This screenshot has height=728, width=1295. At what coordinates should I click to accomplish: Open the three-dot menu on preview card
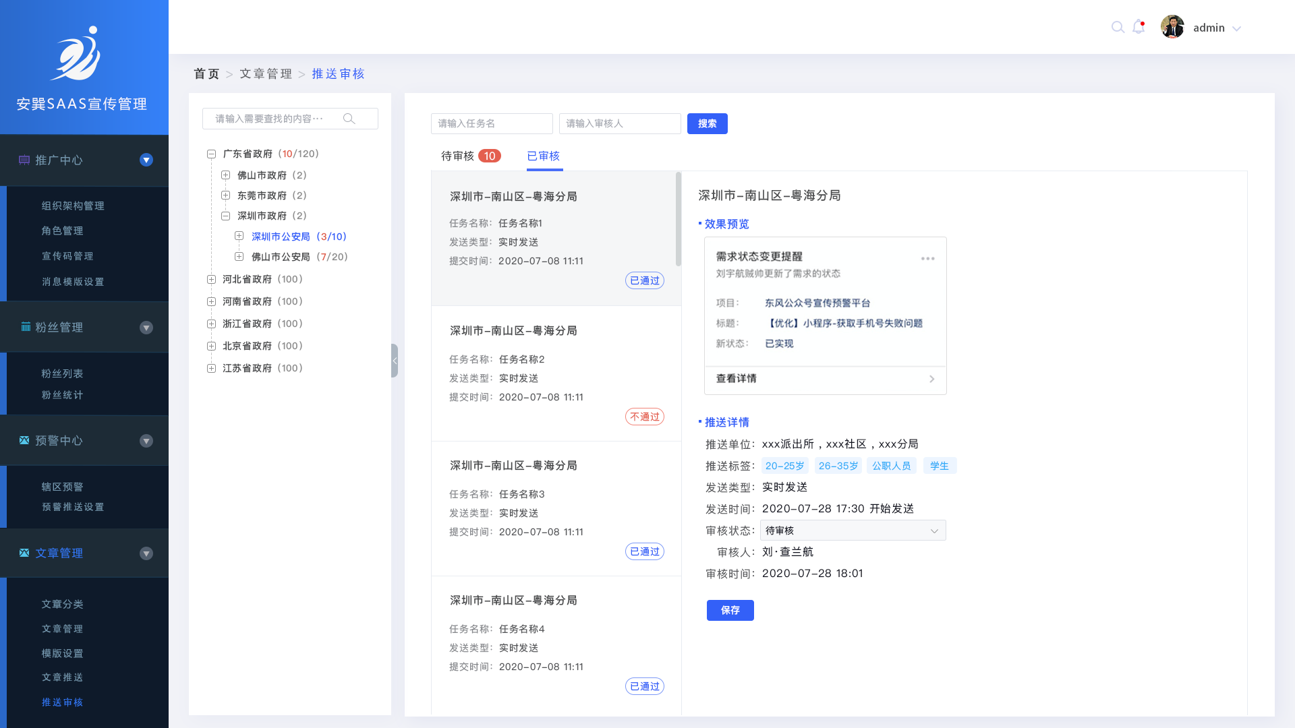click(x=927, y=258)
